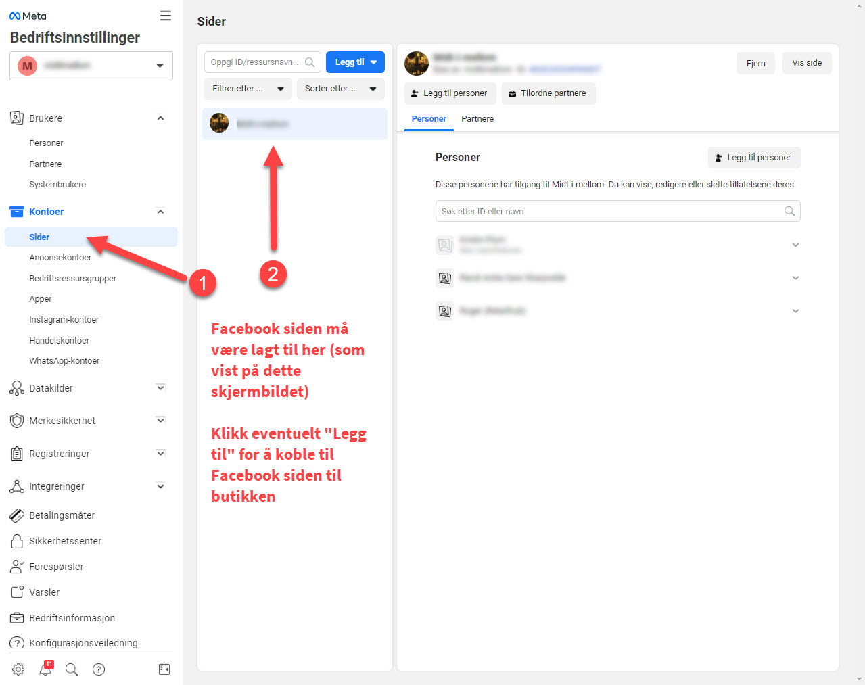
Task: Click the Varsler icon
Action: (x=17, y=592)
